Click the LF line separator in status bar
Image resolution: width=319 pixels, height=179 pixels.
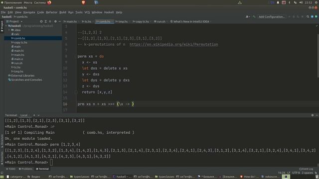click(x=289, y=173)
